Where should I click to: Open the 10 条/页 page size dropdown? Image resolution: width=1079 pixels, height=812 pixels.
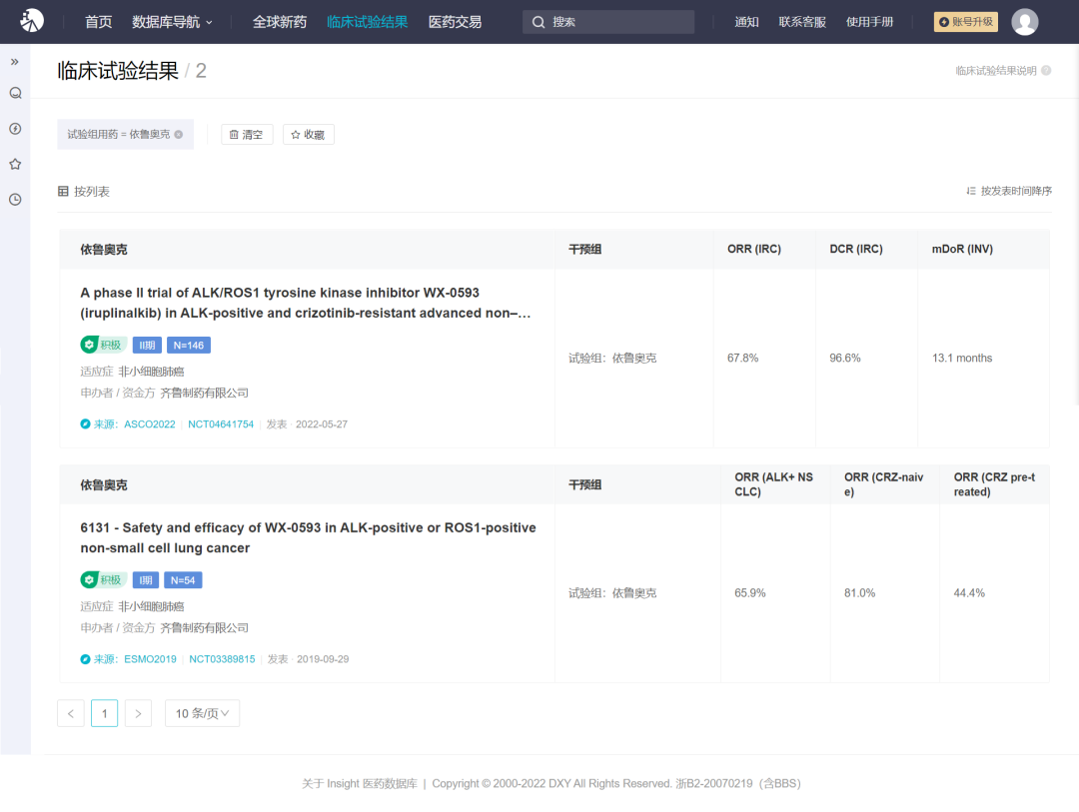202,713
